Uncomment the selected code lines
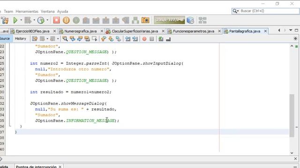Viewport: 300px width, 168px height. point(168,39)
